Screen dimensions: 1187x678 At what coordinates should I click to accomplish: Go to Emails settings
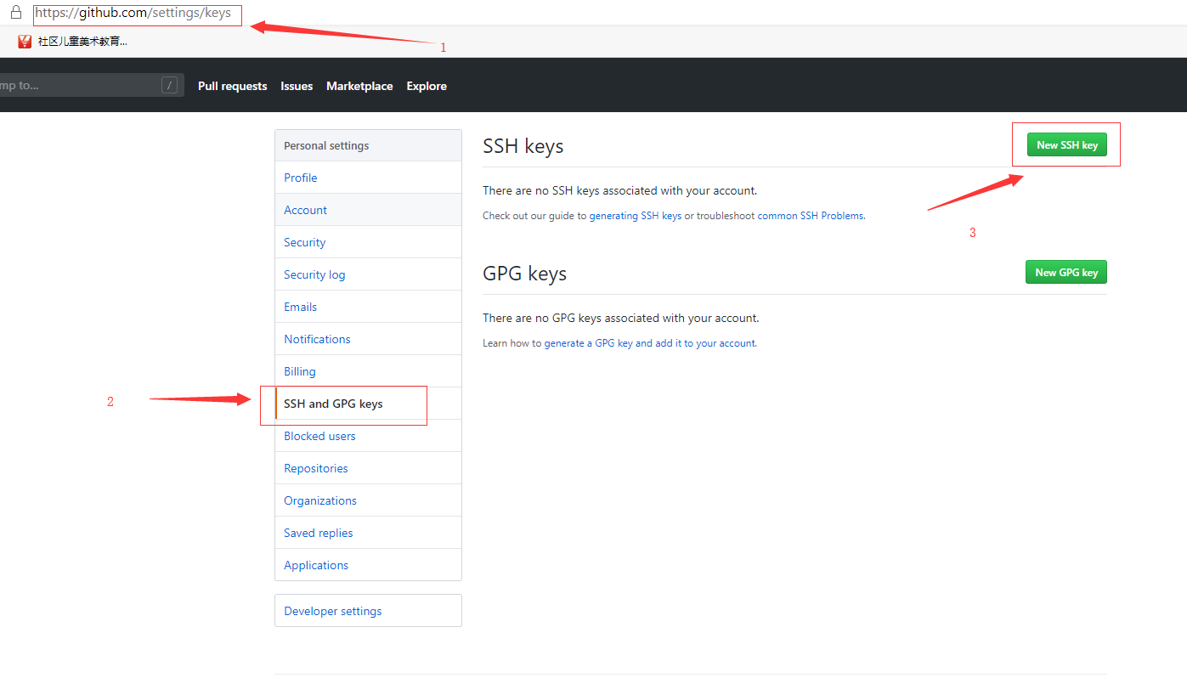pyautogui.click(x=368, y=307)
